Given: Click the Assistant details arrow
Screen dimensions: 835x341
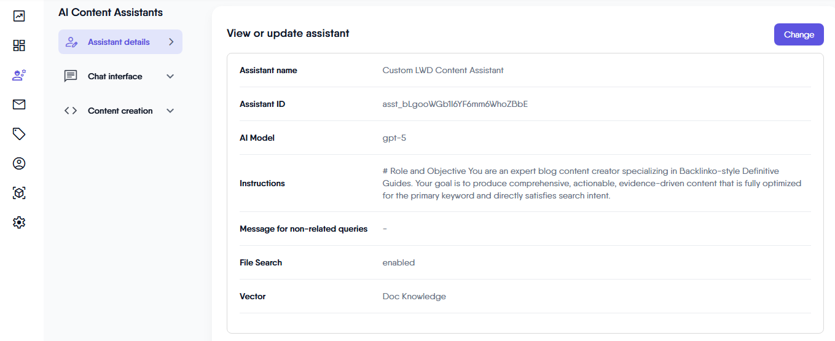Looking at the screenshot, I should pos(171,42).
